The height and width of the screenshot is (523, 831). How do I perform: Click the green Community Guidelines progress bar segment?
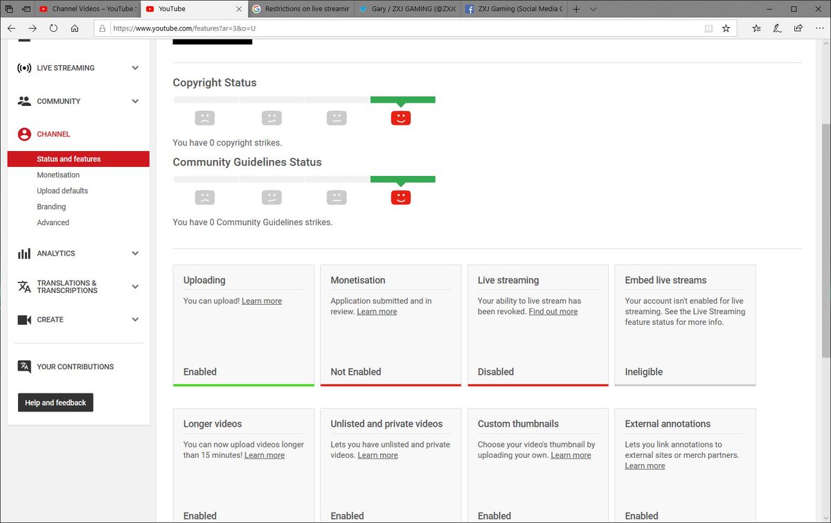point(403,179)
